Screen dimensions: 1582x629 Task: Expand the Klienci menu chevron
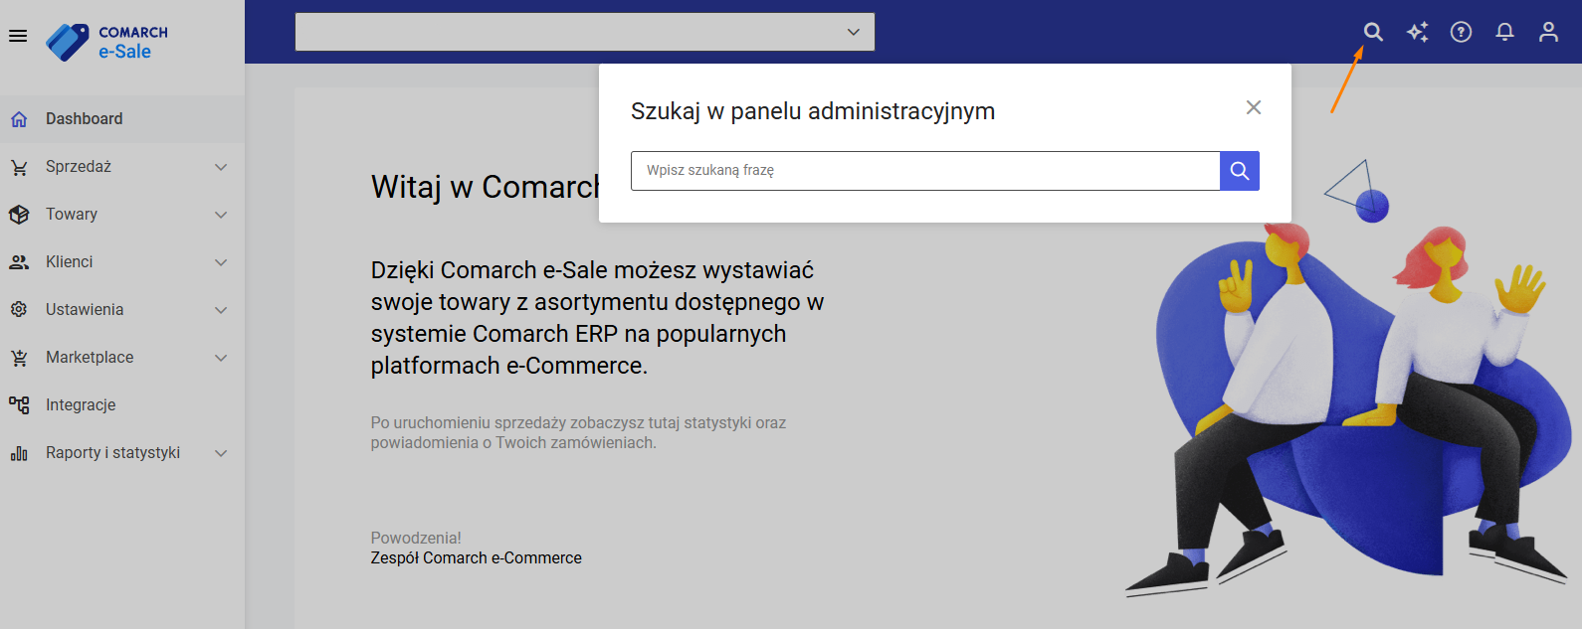tap(221, 262)
